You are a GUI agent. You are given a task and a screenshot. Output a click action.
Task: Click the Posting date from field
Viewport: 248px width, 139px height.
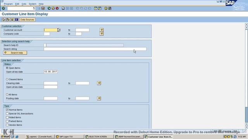51,98
